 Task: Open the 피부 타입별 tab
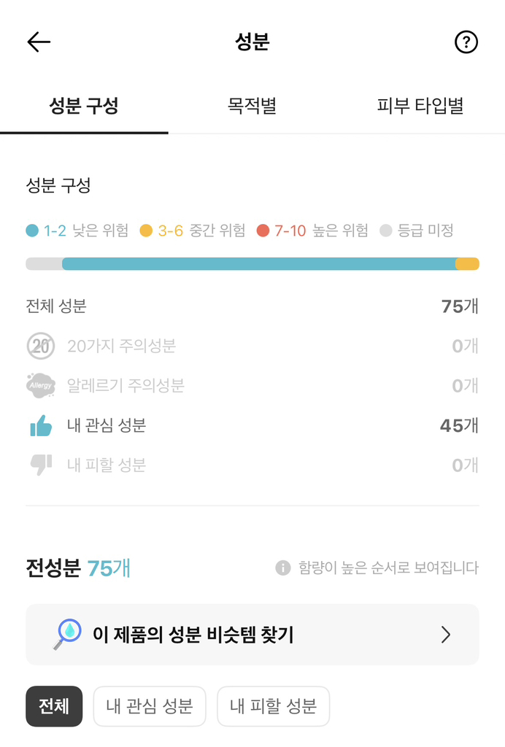(420, 104)
